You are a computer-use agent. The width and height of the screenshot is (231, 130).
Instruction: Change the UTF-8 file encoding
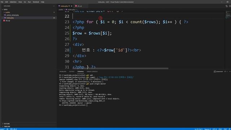click(214, 129)
